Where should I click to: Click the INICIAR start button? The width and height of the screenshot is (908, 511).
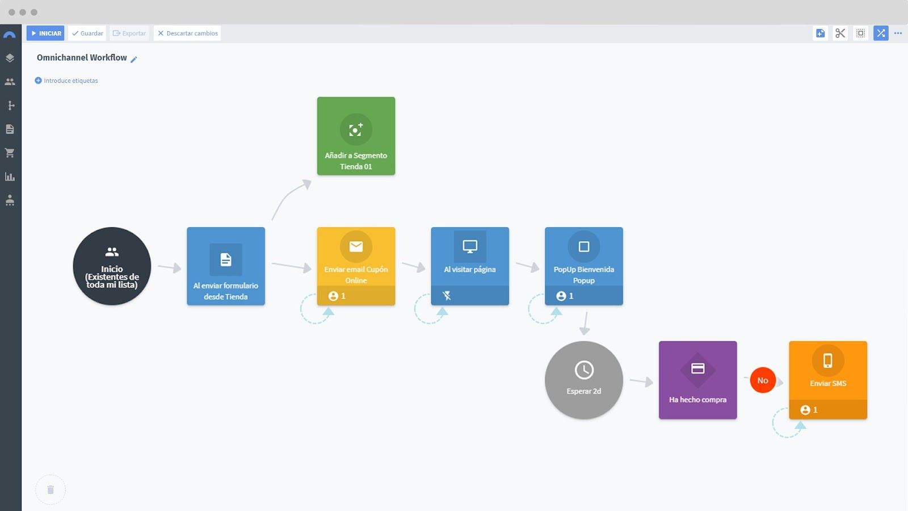[45, 33]
